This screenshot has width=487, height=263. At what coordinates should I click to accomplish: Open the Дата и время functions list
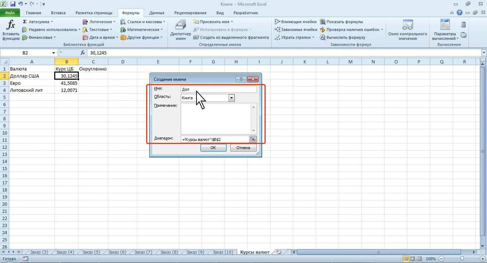coord(100,37)
